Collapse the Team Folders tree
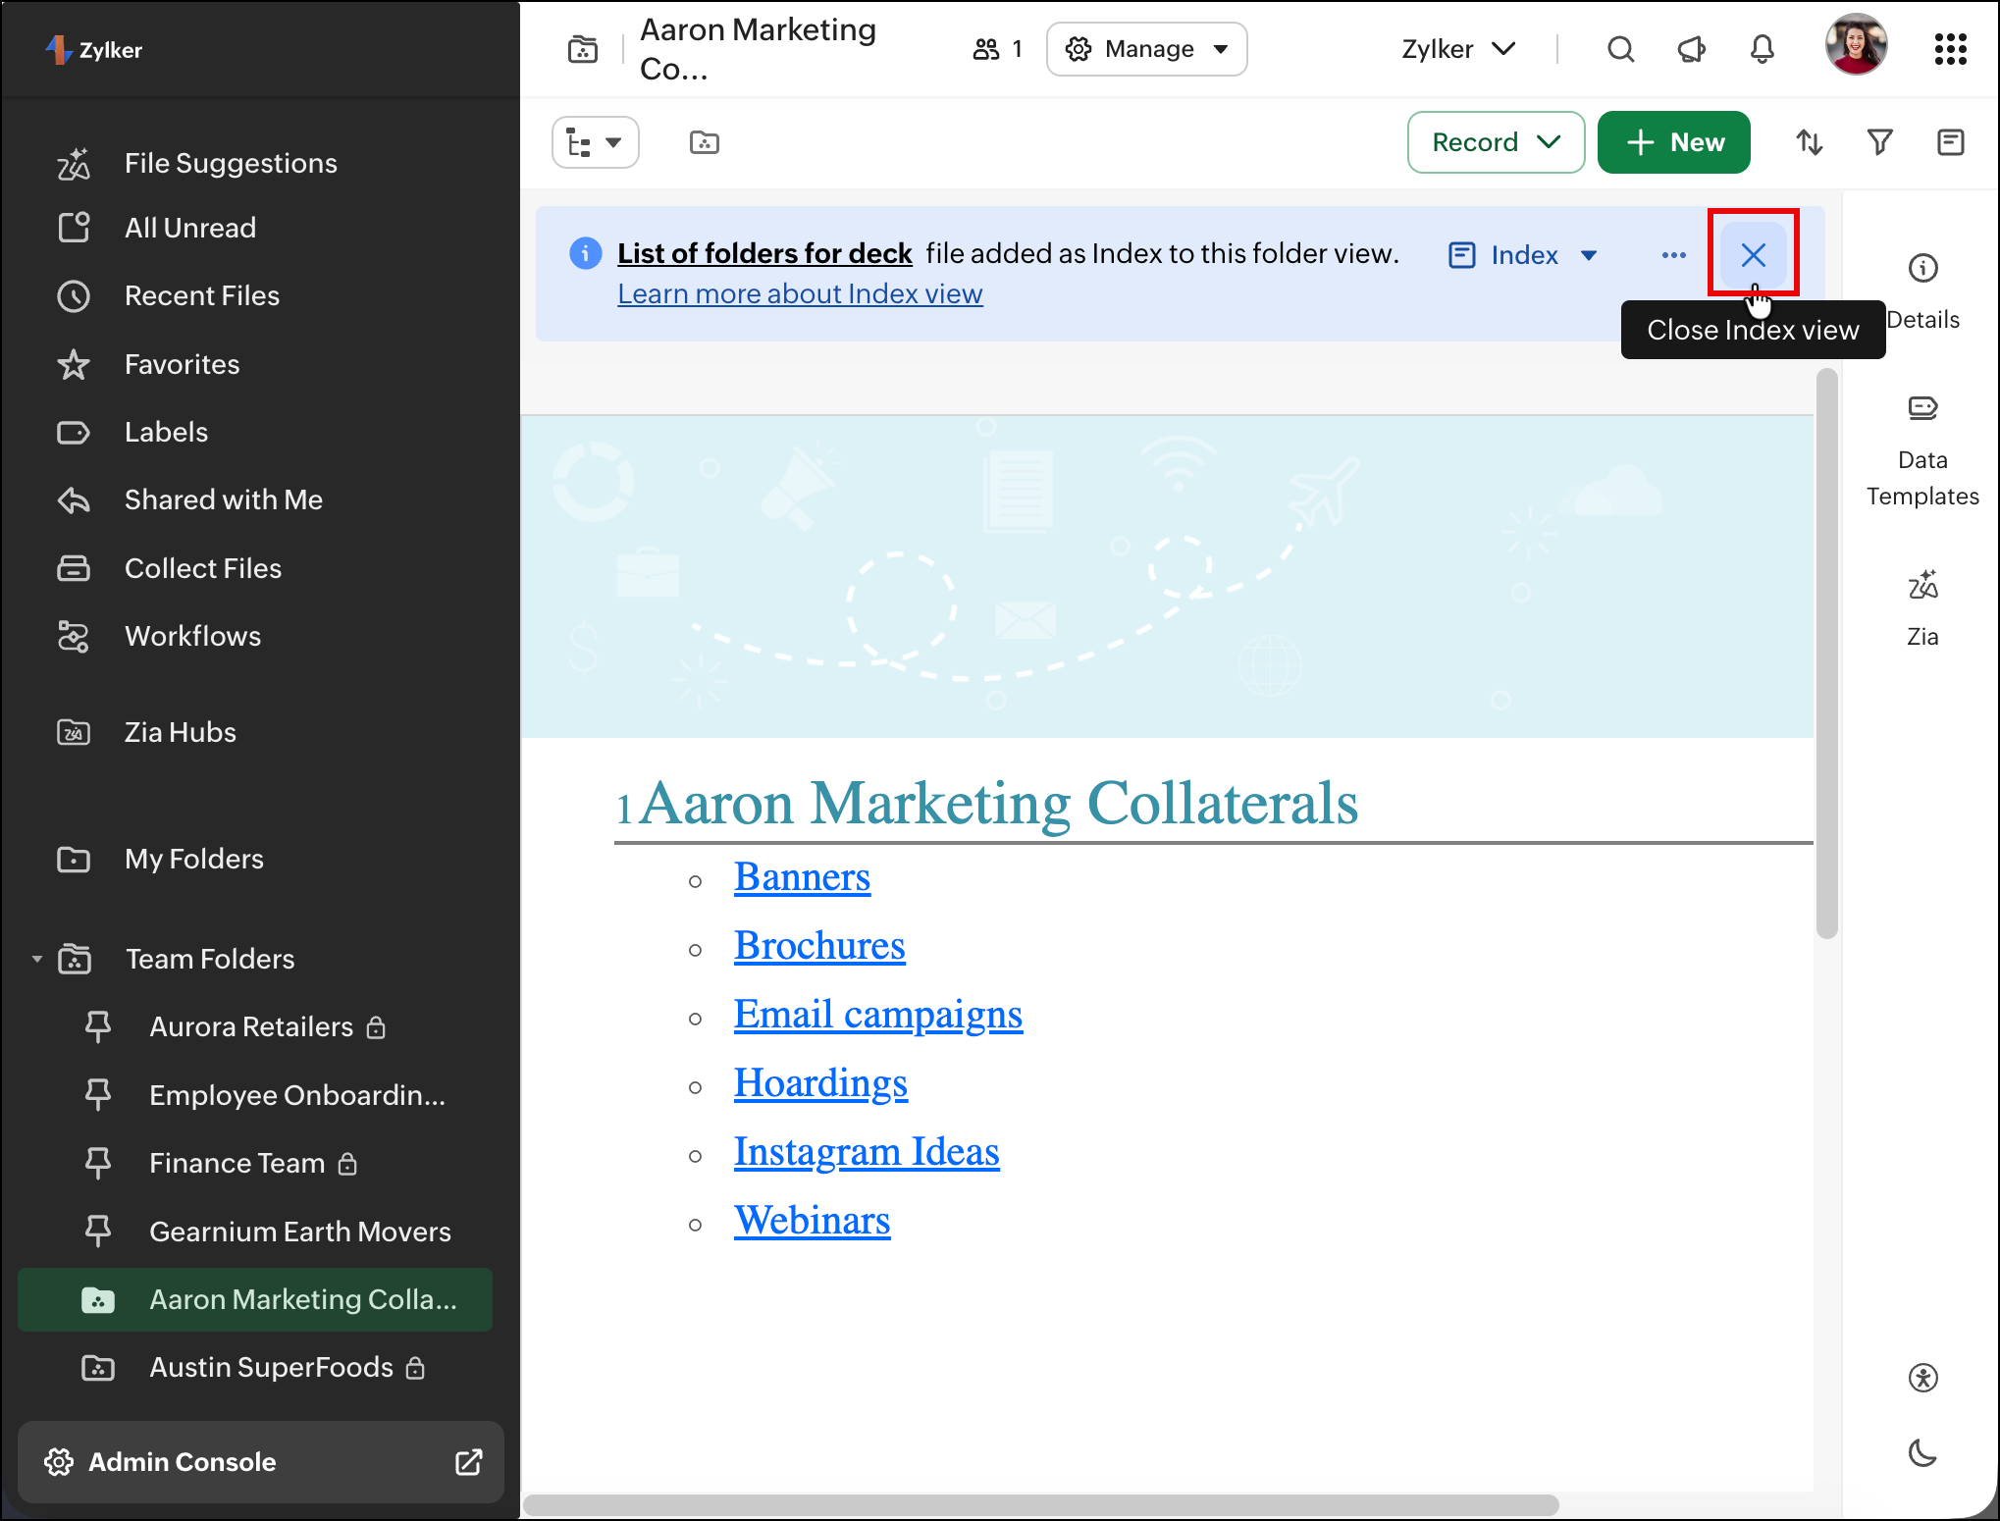 (x=37, y=959)
